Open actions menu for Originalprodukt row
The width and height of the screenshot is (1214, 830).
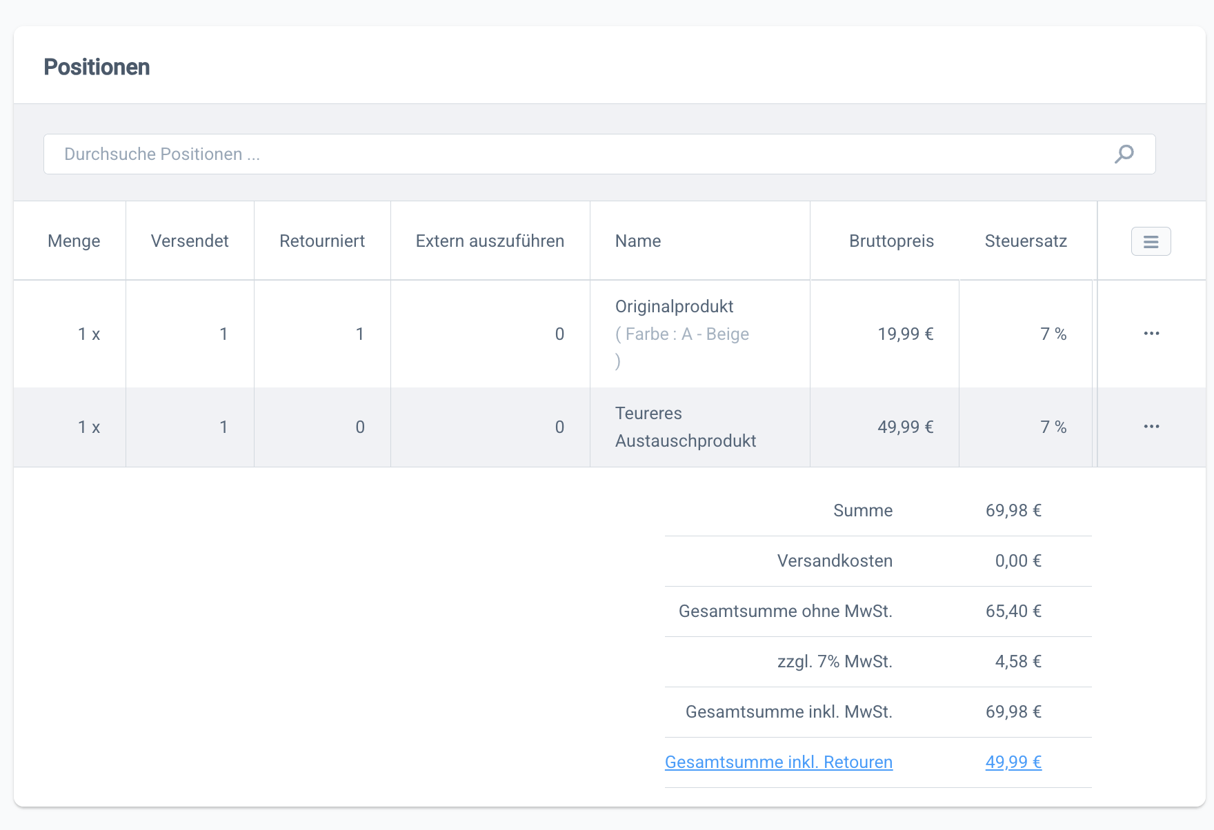pyautogui.click(x=1151, y=334)
